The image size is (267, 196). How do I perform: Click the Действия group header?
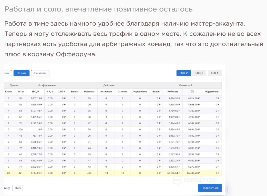point(109,85)
